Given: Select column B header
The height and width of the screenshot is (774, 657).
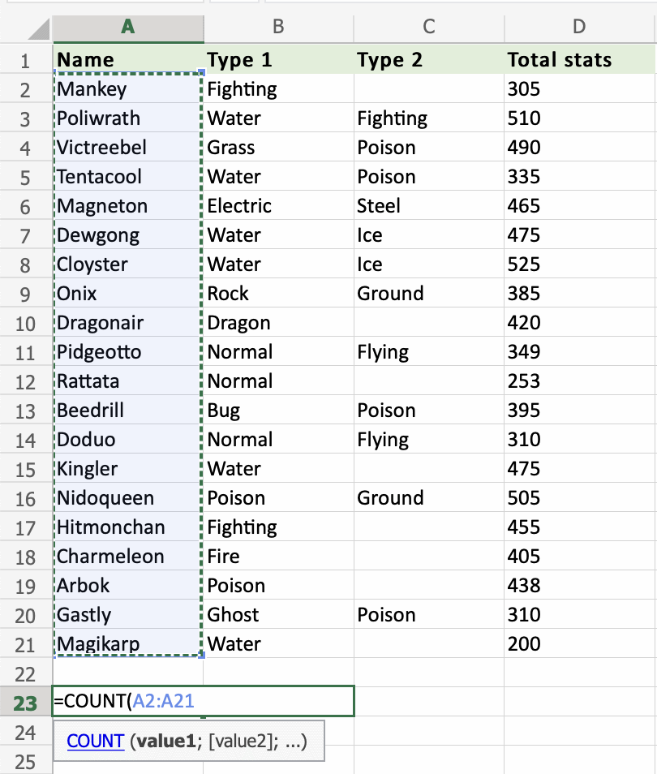Looking at the screenshot, I should pyautogui.click(x=278, y=27).
